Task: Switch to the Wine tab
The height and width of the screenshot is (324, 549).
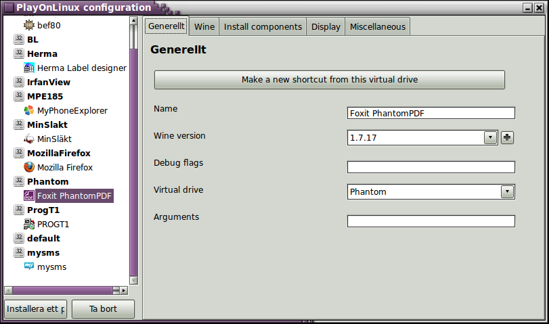Action: pos(204,26)
